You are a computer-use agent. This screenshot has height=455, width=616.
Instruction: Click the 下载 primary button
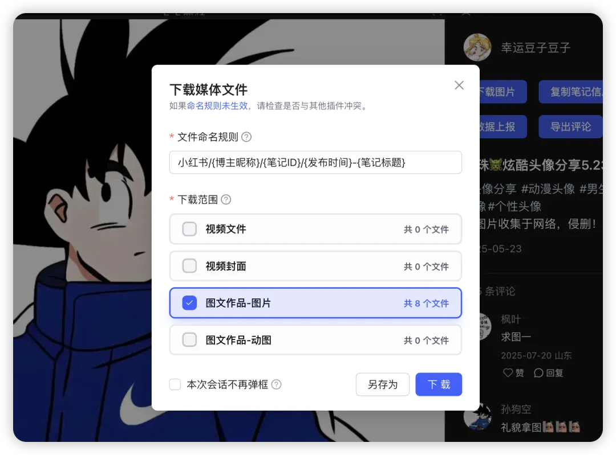439,384
